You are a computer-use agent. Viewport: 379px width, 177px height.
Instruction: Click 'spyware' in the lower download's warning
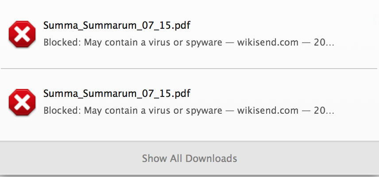[x=204, y=112]
